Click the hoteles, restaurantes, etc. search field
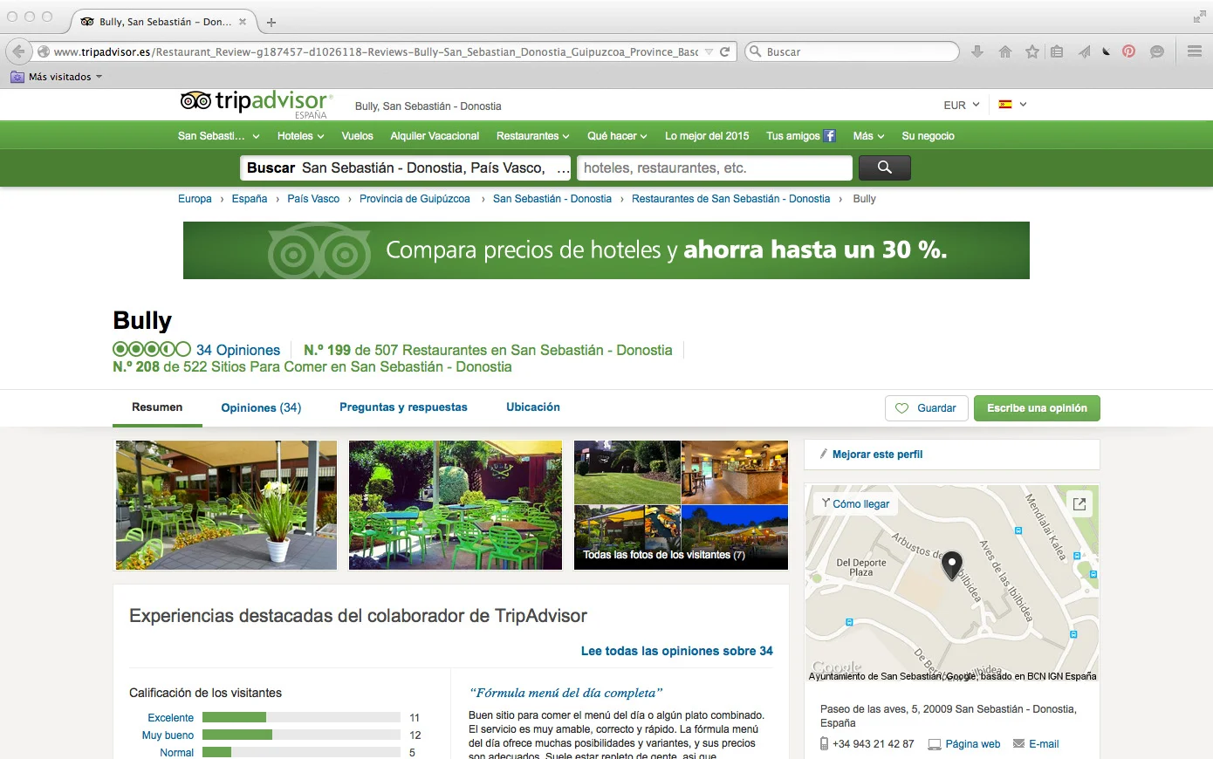The image size is (1213, 759). 714,168
